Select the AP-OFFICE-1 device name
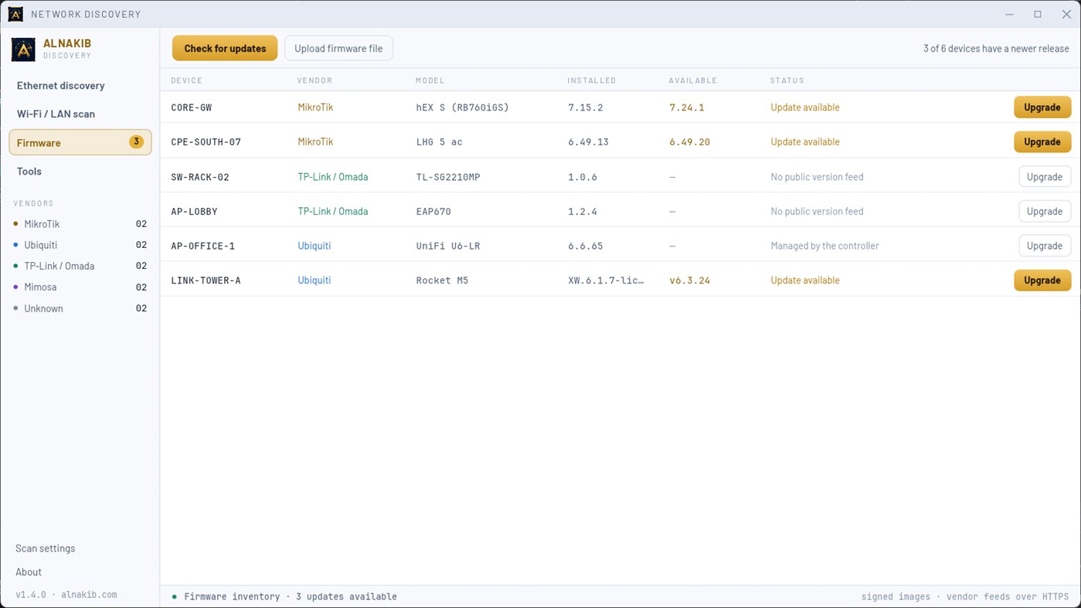 (x=203, y=246)
